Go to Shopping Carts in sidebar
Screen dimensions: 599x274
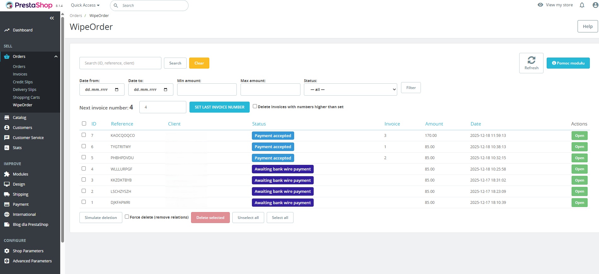point(26,97)
